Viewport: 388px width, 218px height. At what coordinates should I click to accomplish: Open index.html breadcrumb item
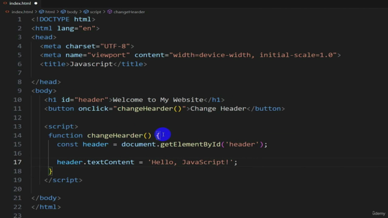(22, 12)
